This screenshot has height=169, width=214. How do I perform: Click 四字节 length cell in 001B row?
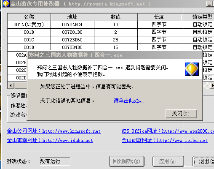pyautogui.click(x=159, y=32)
